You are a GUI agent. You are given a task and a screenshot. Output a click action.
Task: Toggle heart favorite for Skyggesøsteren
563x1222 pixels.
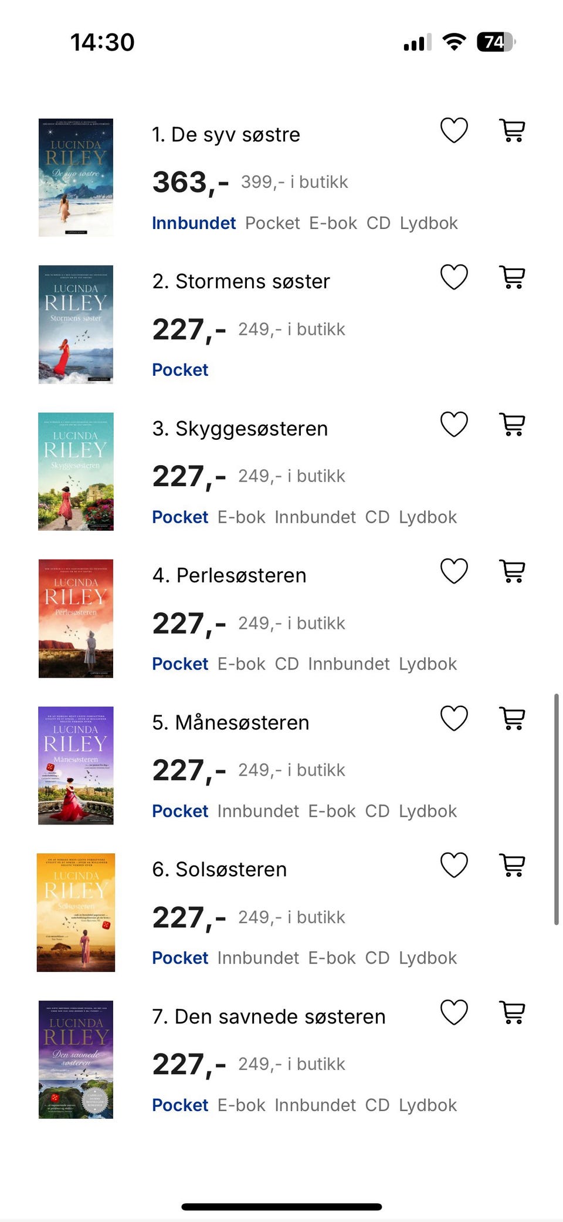tap(454, 424)
